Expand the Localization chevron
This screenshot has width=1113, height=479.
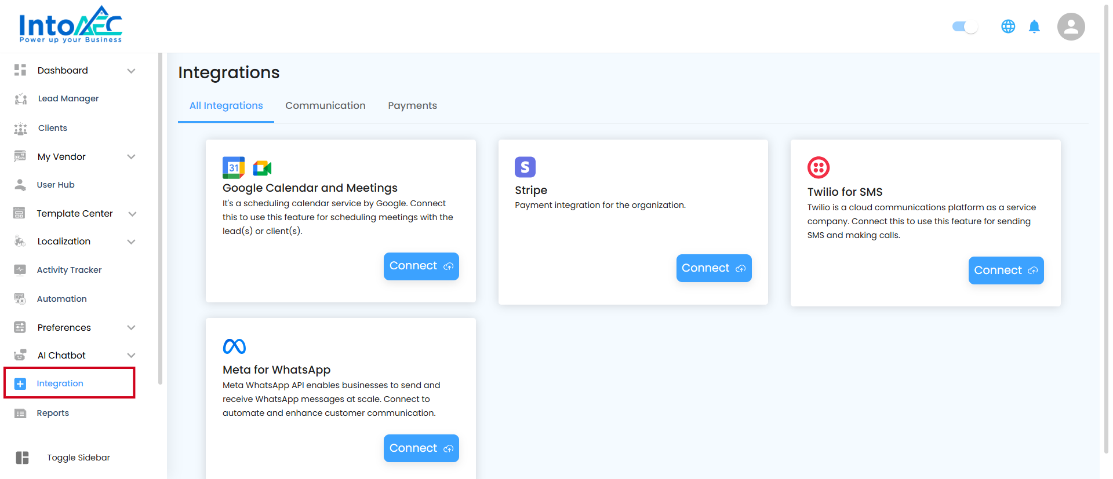click(132, 242)
